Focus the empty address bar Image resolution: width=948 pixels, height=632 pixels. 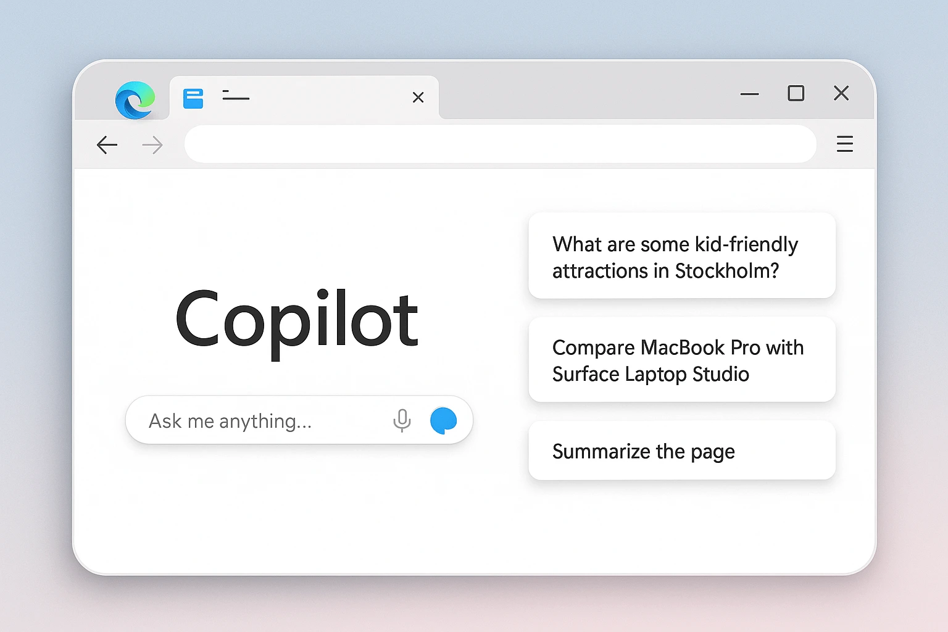[x=500, y=144]
